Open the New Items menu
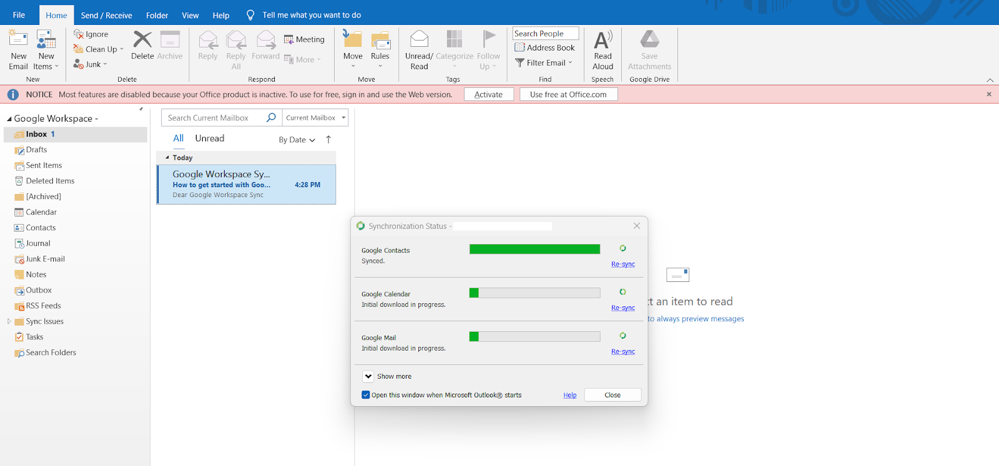 coord(46,50)
